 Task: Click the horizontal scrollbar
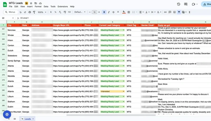[x=111, y=115]
